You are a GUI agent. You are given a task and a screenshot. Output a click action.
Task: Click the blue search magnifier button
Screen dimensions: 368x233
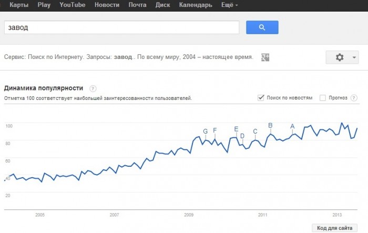click(x=262, y=27)
